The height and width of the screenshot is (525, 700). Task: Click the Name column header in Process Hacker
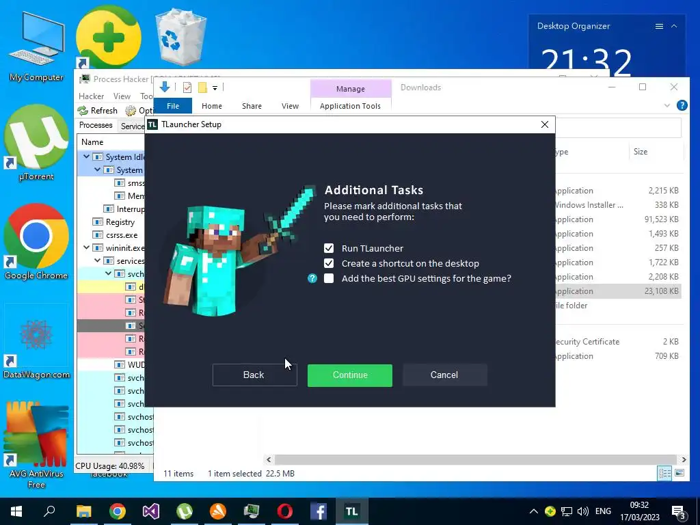(92, 142)
